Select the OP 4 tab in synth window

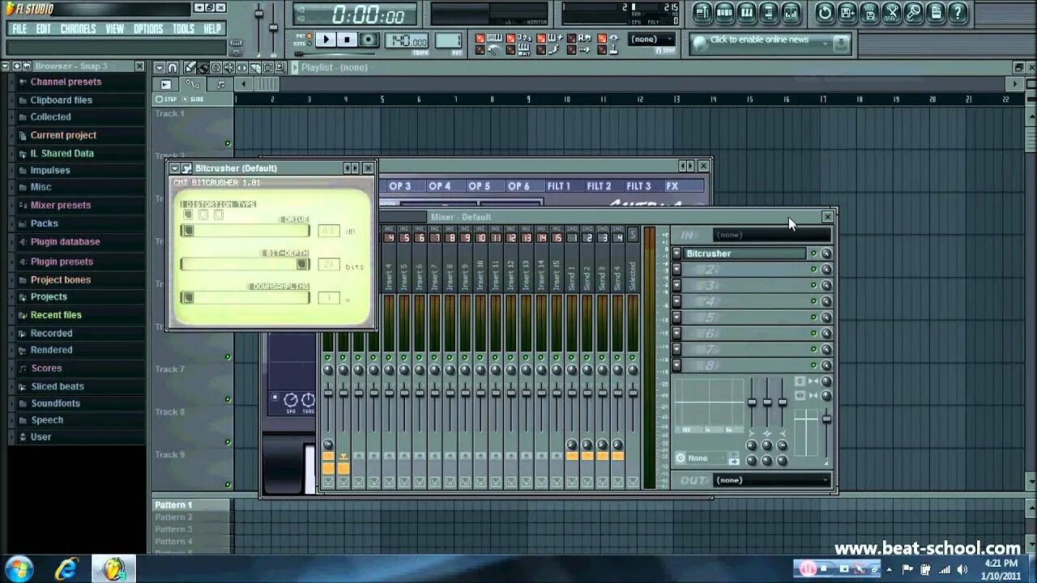[440, 186]
